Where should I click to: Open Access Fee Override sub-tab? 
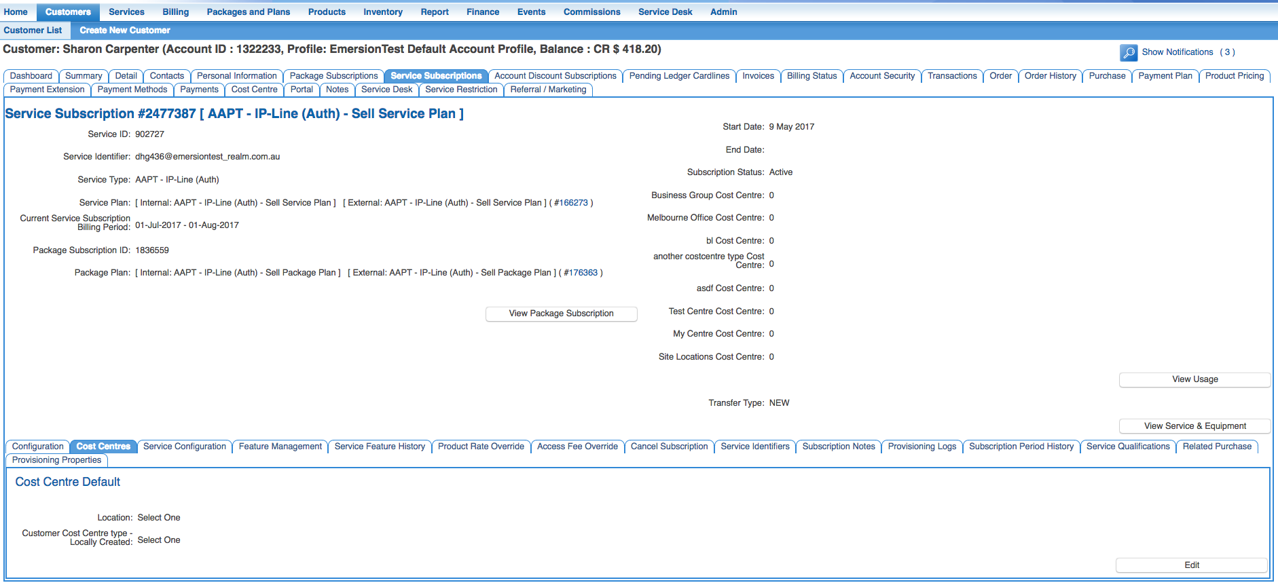click(578, 447)
